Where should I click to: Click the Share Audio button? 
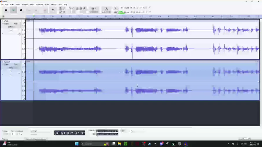pyautogui.click(x=106, y=10)
